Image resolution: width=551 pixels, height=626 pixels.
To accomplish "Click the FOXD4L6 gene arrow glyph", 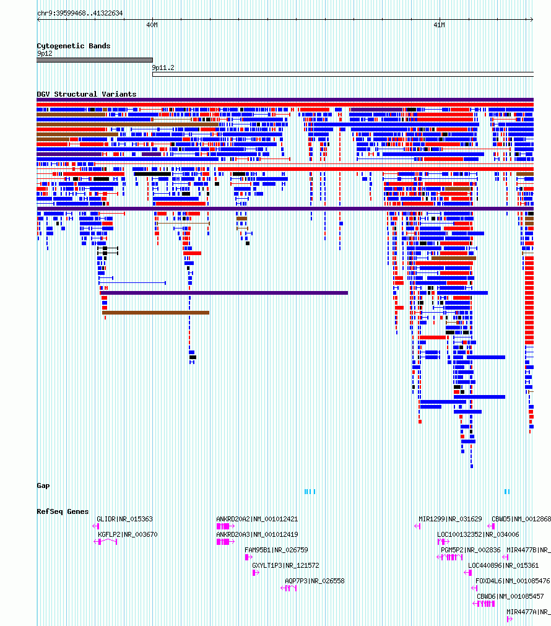I will pos(474,588).
